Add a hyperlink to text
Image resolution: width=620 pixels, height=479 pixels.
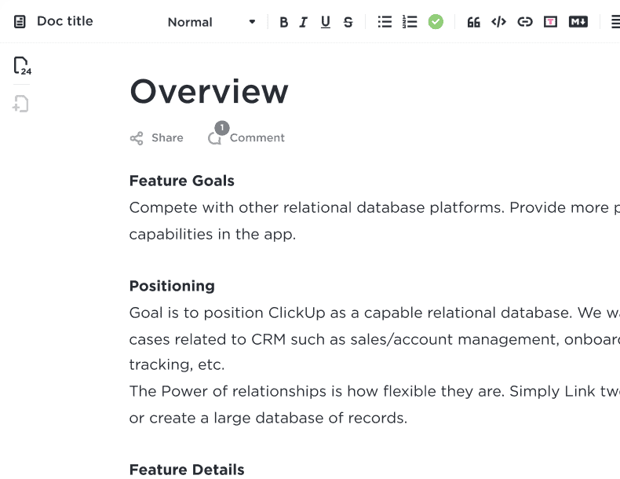coord(525,22)
